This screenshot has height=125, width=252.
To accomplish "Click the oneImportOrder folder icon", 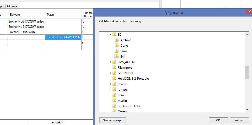I will click(114, 106).
